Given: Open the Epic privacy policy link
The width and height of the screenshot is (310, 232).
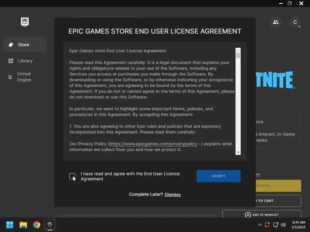Looking at the screenshot, I should point(153,144).
